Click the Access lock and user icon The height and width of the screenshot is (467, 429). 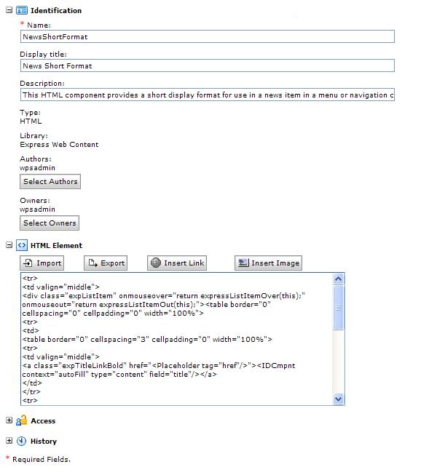pos(21,420)
